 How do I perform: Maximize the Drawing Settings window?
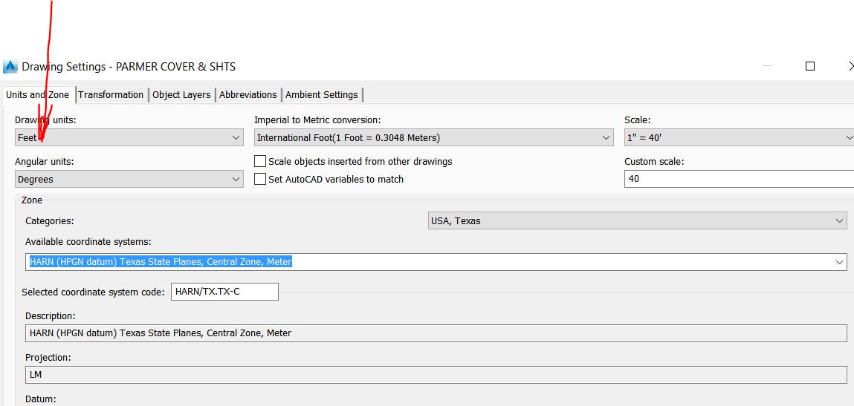point(810,66)
